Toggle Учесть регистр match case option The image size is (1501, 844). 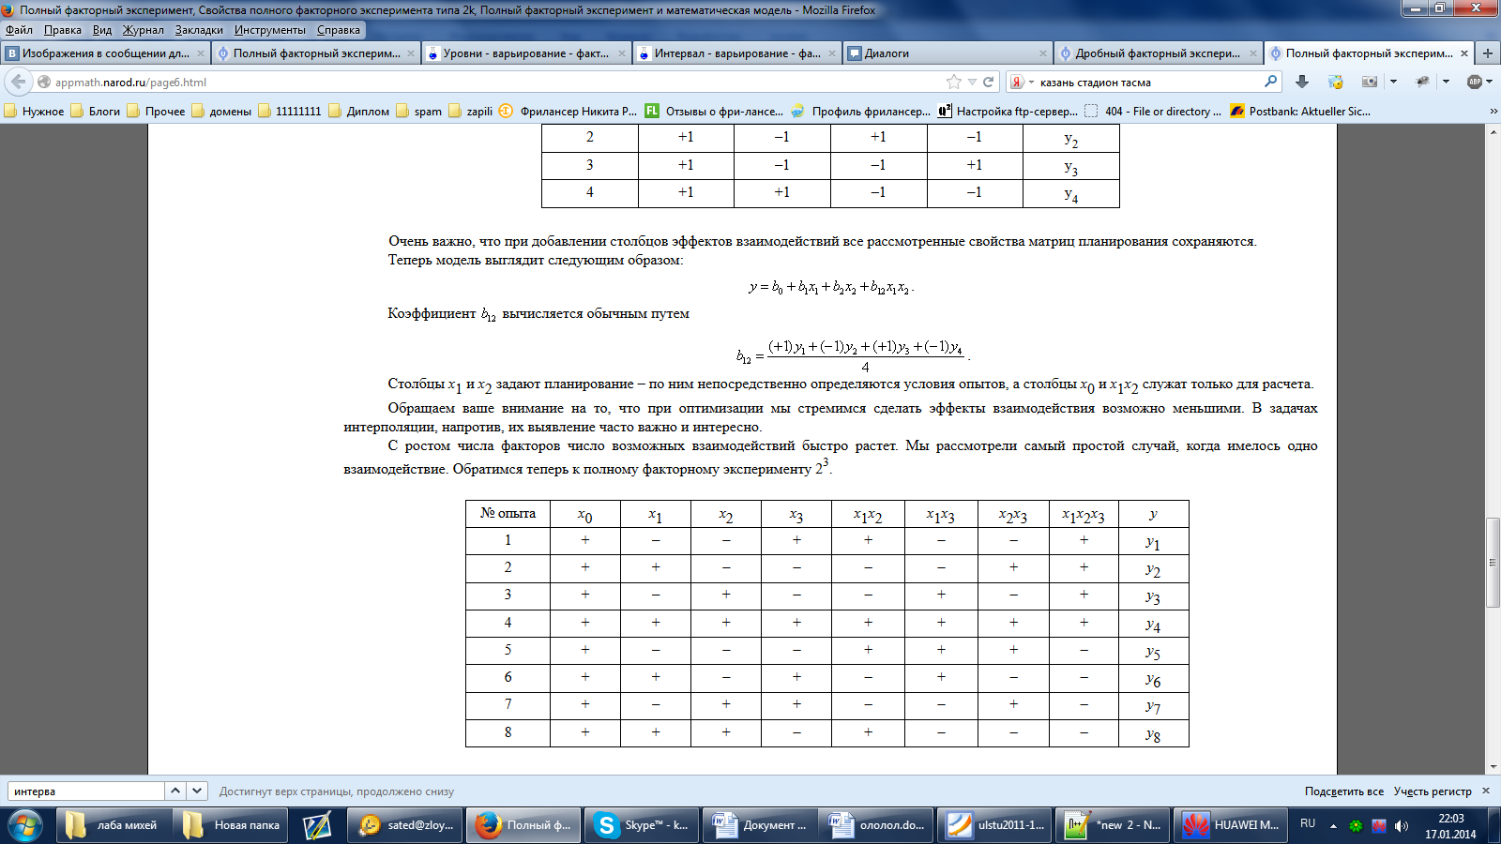point(1433,791)
